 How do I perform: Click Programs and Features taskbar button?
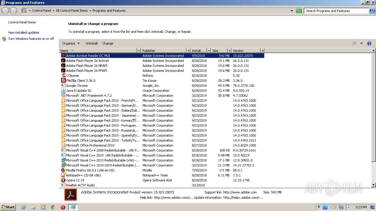click(x=73, y=207)
